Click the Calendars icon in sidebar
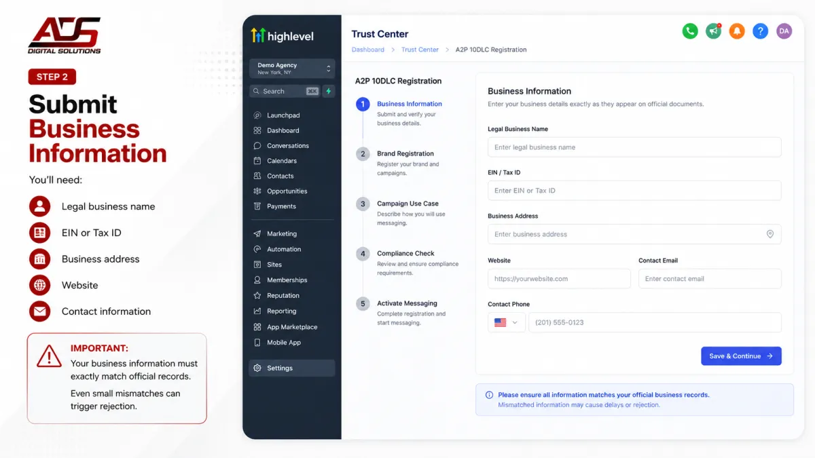This screenshot has width=815, height=458. (257, 161)
